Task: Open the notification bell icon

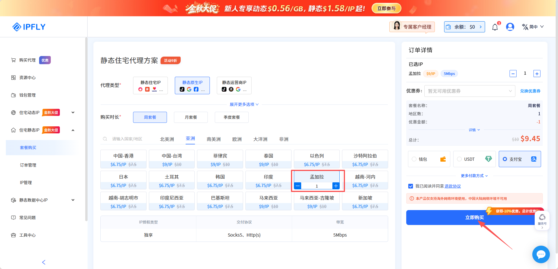Action: click(495, 27)
